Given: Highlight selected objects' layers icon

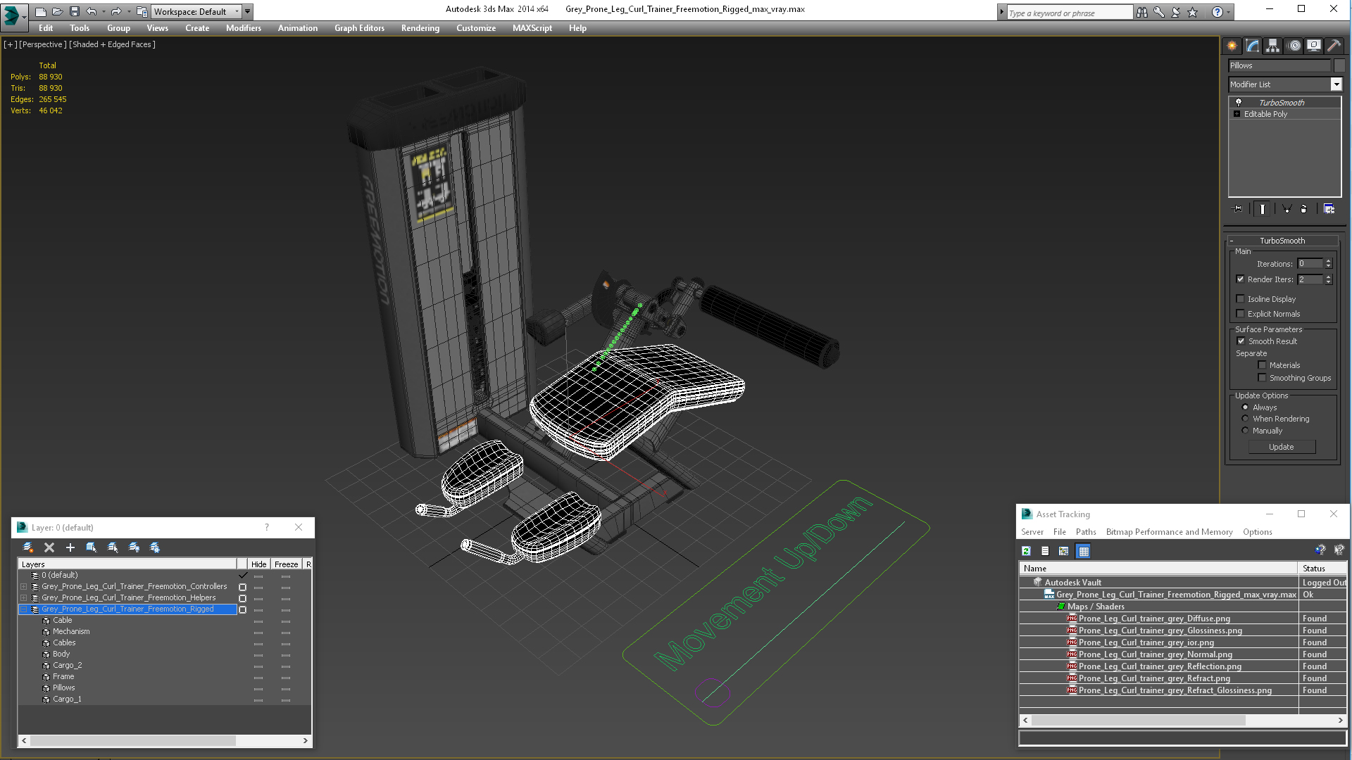Looking at the screenshot, I should point(113,547).
